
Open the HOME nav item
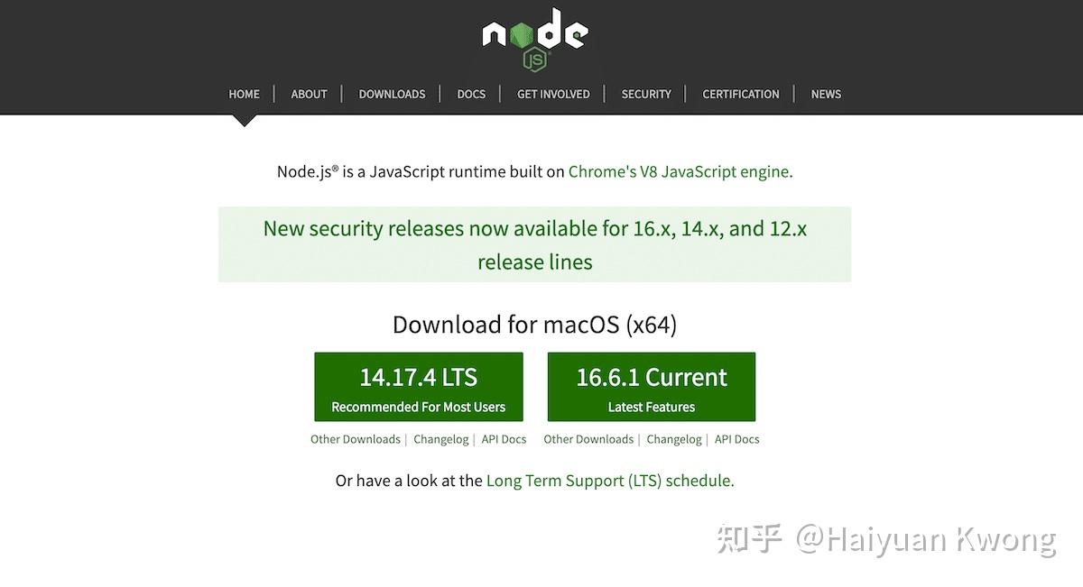244,94
